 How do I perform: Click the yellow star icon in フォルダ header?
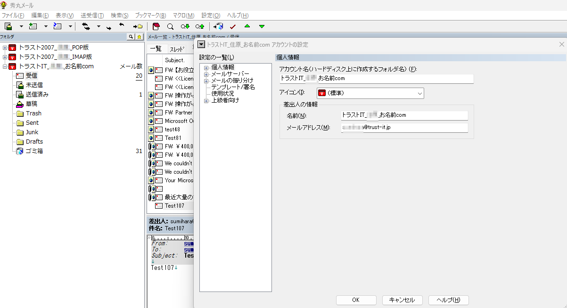point(140,37)
